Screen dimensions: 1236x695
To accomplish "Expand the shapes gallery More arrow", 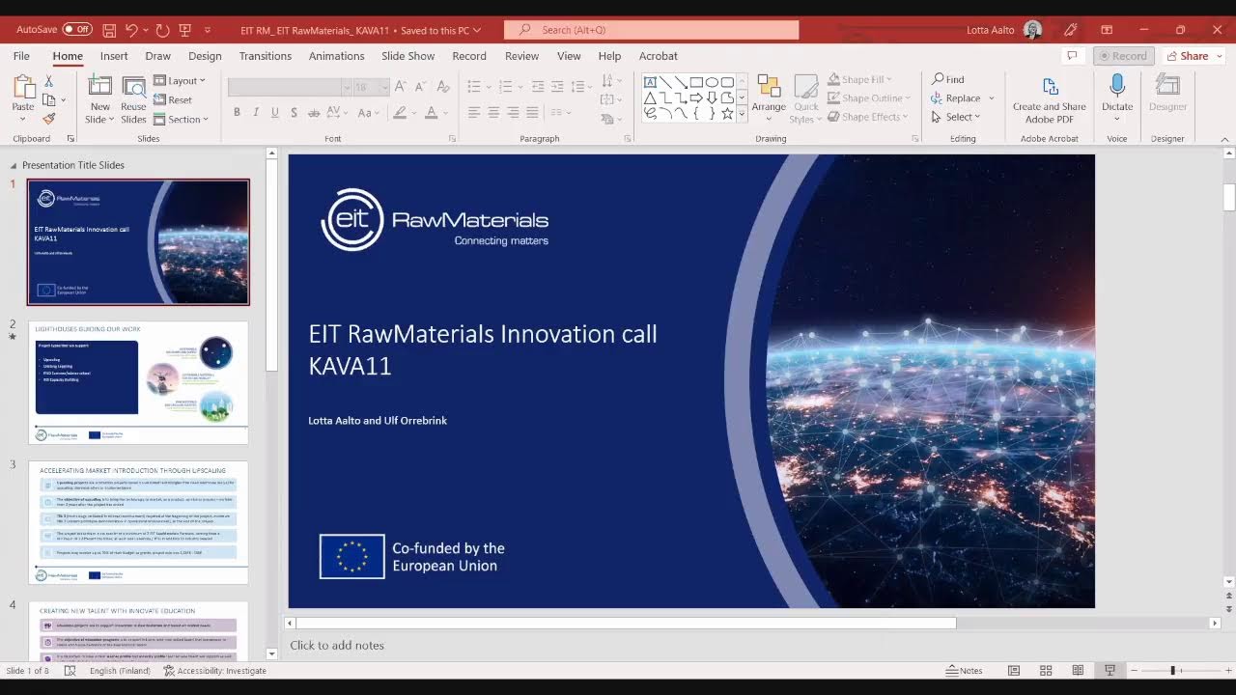I will point(742,114).
